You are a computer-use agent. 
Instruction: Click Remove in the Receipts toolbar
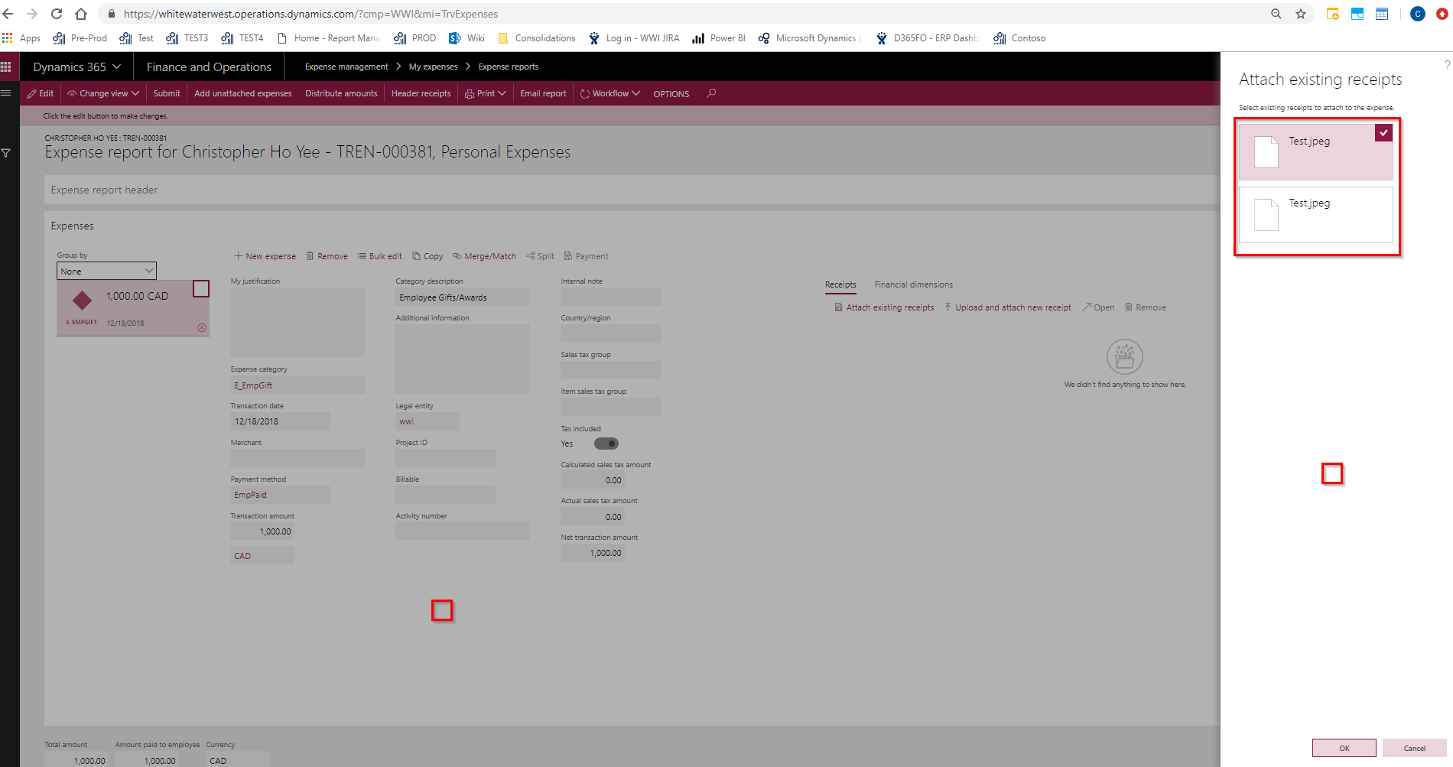pyautogui.click(x=1145, y=307)
